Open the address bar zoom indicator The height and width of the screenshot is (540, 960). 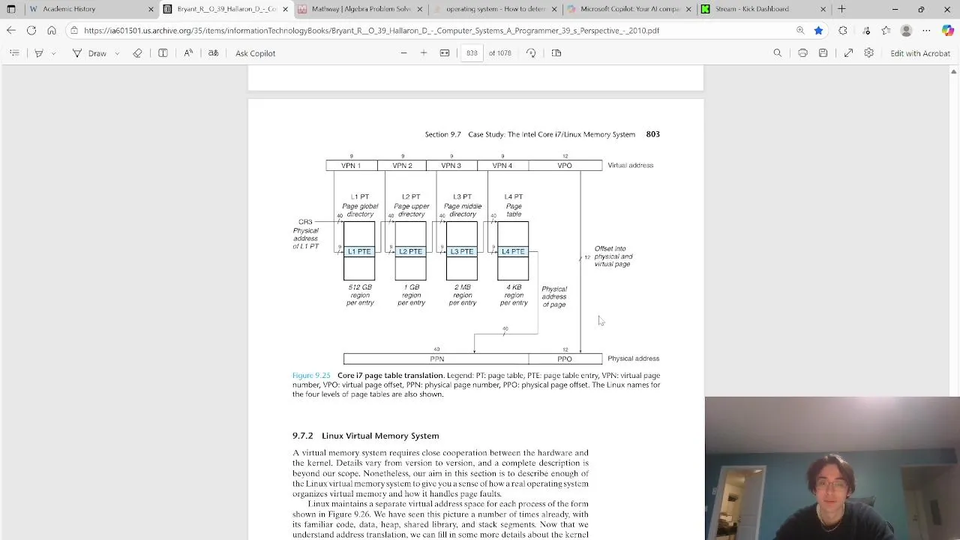tap(800, 31)
